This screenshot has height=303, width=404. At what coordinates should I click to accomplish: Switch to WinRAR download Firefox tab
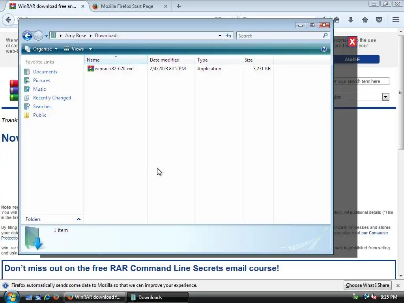(x=47, y=6)
